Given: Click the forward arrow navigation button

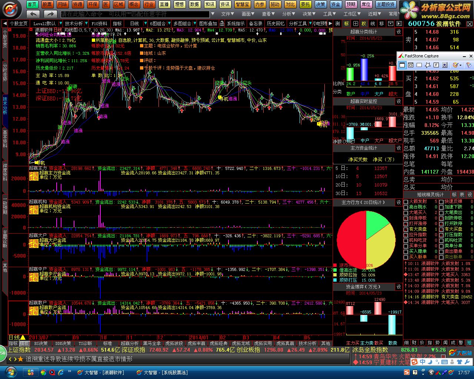Looking at the screenshot, I should [x=50, y=14].
